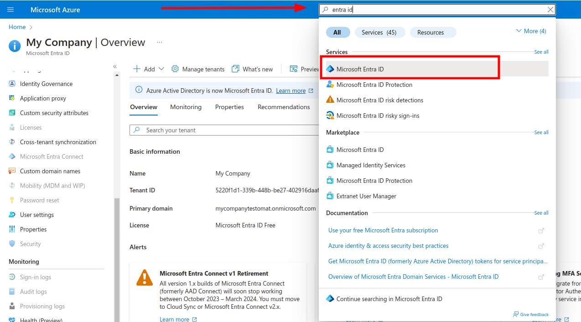Open the hamburger portal menu
Screen dimensions: 581x322
[10, 10]
